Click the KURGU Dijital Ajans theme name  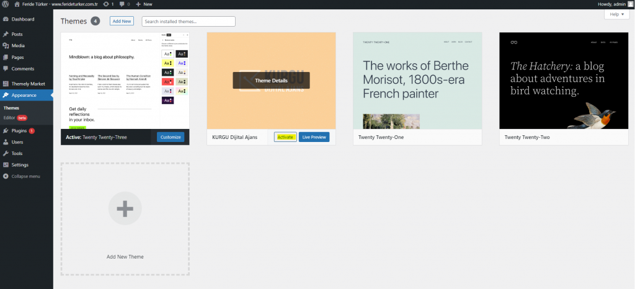pyautogui.click(x=235, y=137)
